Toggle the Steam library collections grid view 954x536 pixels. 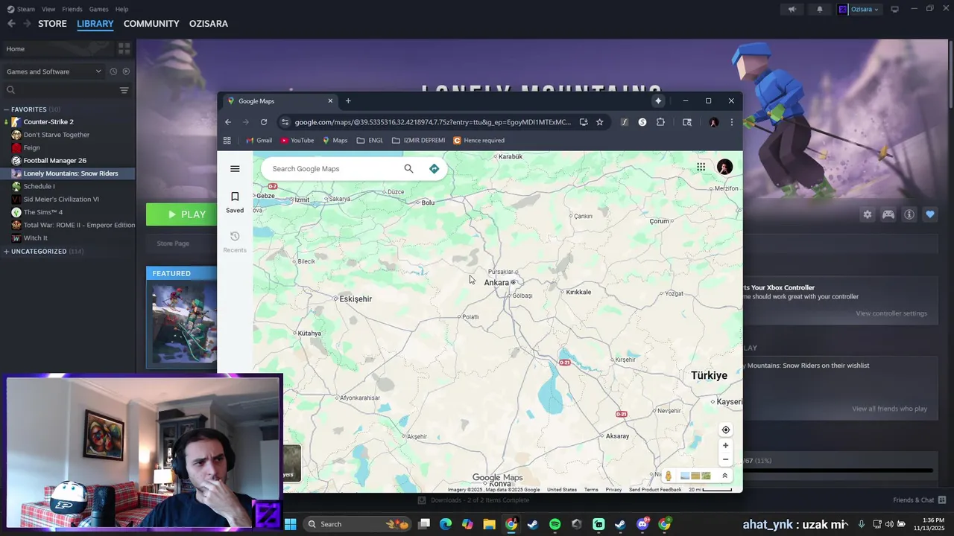124,48
